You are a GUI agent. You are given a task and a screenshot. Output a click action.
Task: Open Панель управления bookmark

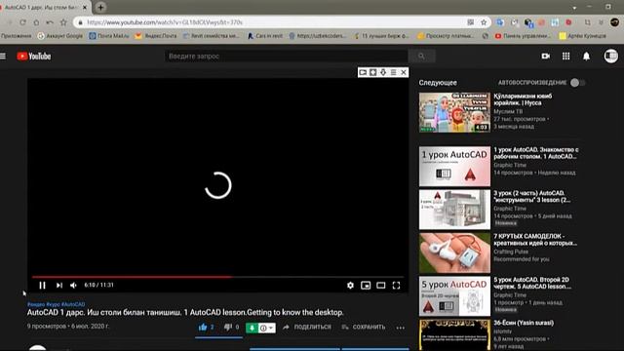point(523,36)
